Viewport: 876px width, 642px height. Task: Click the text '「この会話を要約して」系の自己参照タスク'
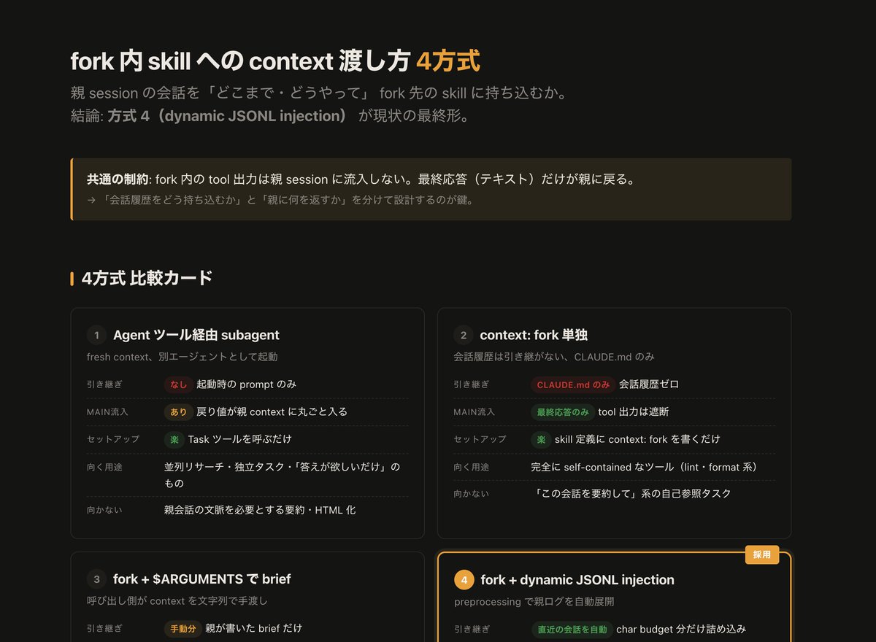[x=631, y=494]
